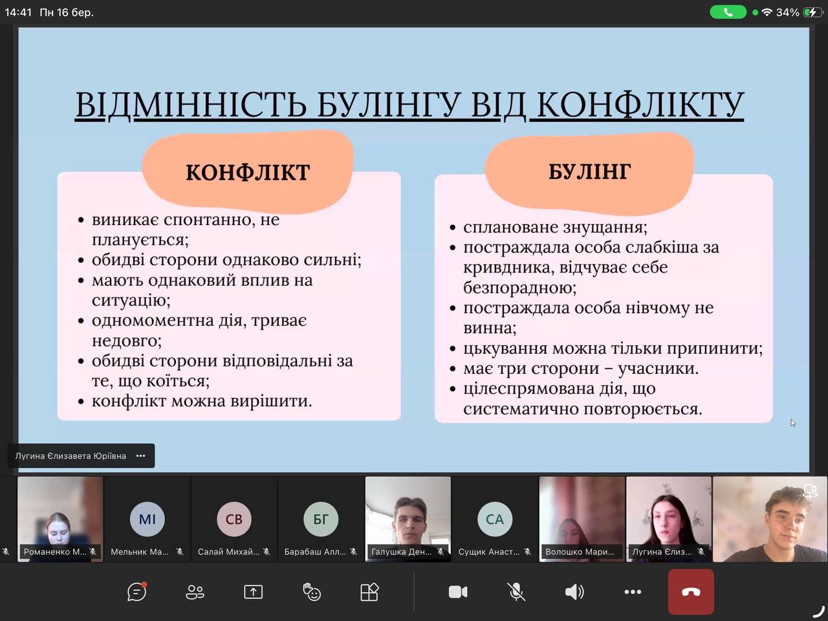Open raise hand and reactions
Screen dimensions: 828x621
click(312, 592)
